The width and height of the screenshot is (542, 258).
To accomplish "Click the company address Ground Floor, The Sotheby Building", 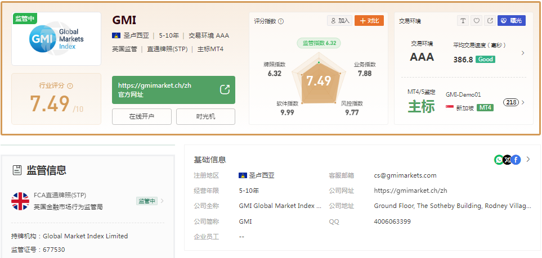I will pos(453,206).
